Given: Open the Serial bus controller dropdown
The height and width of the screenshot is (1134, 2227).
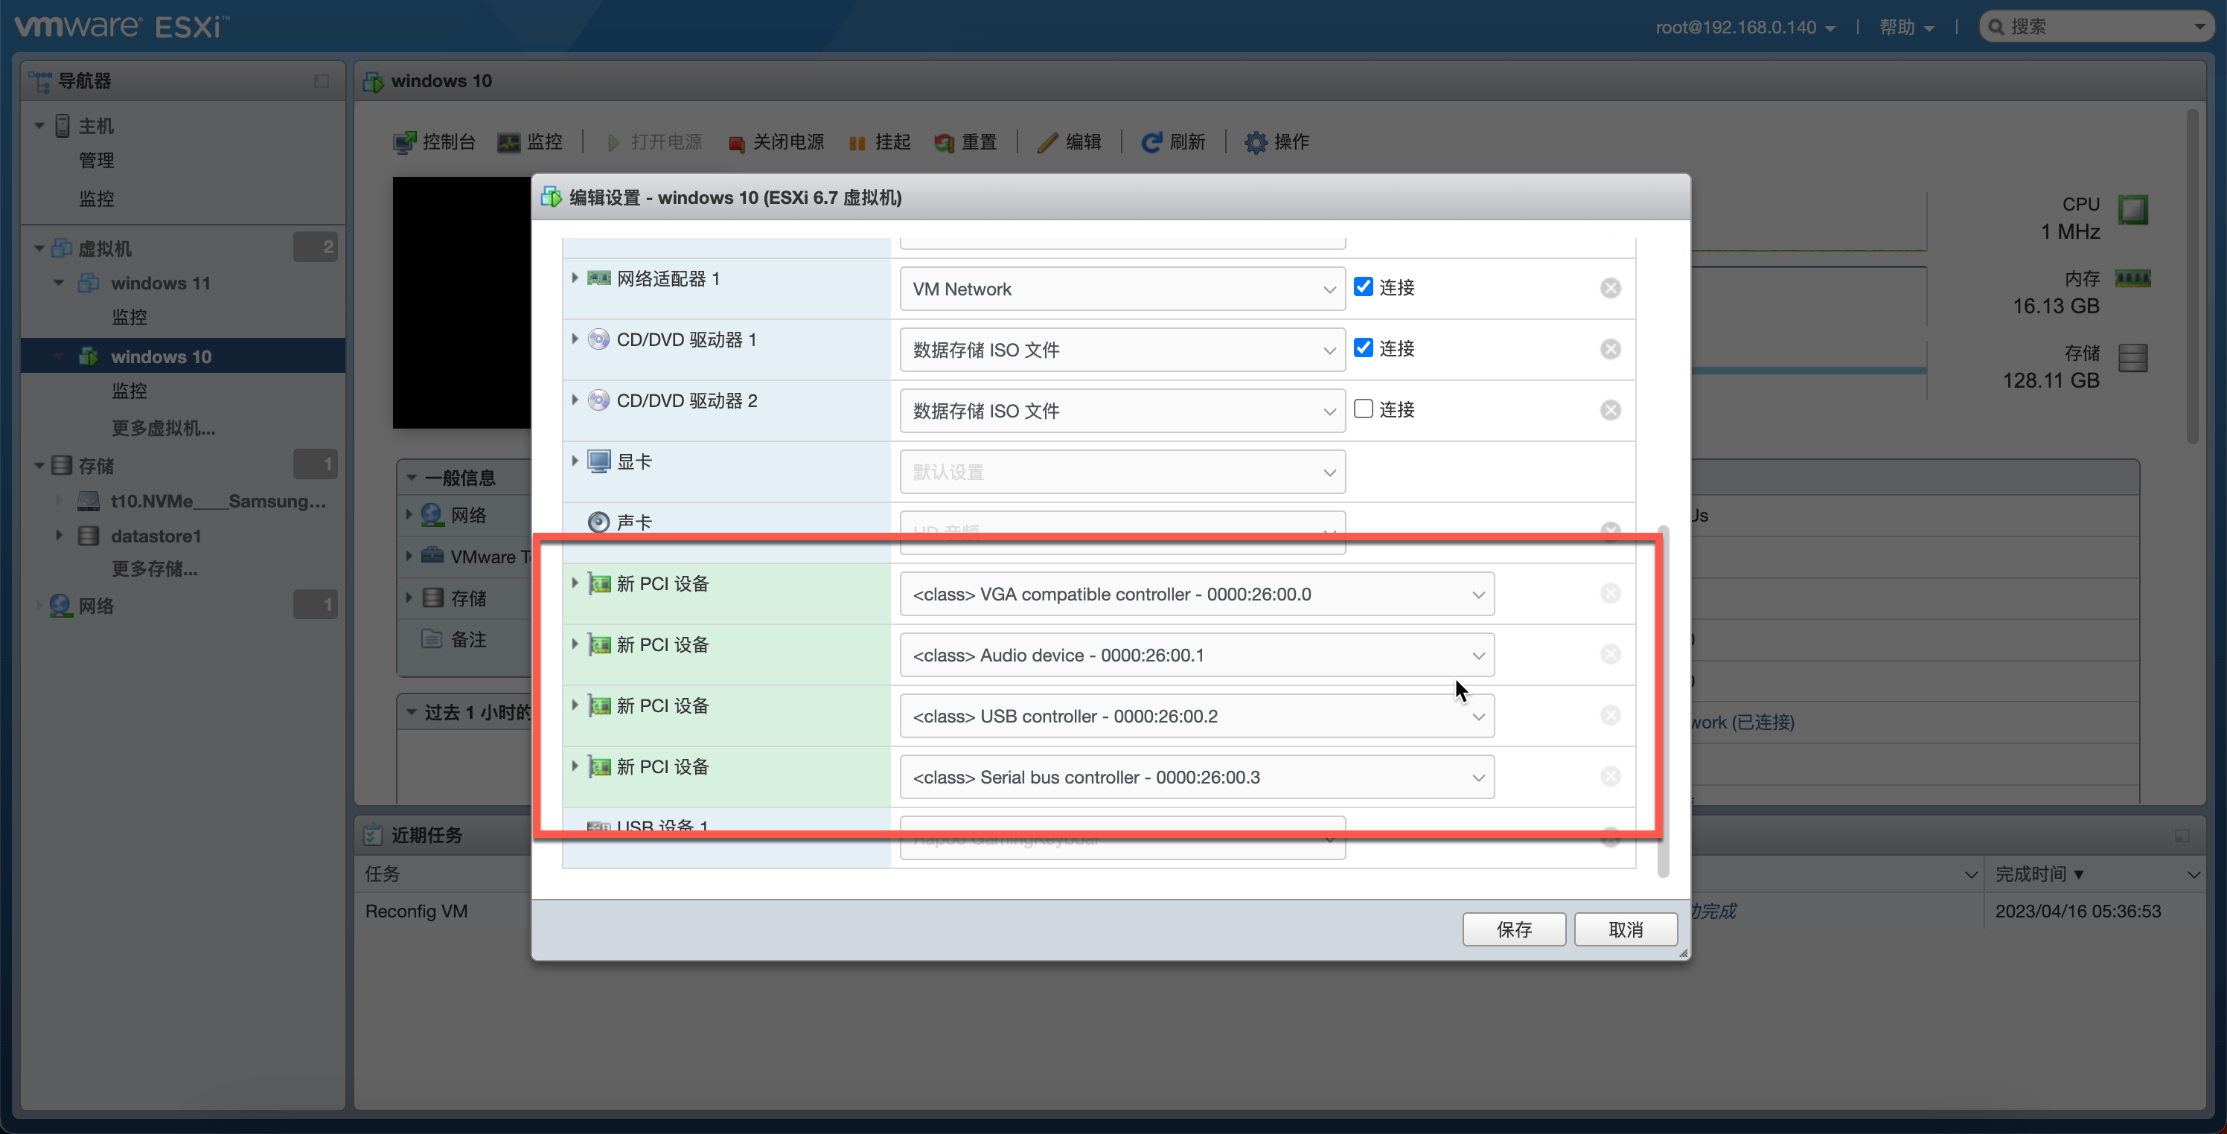Looking at the screenshot, I should [x=1197, y=777].
